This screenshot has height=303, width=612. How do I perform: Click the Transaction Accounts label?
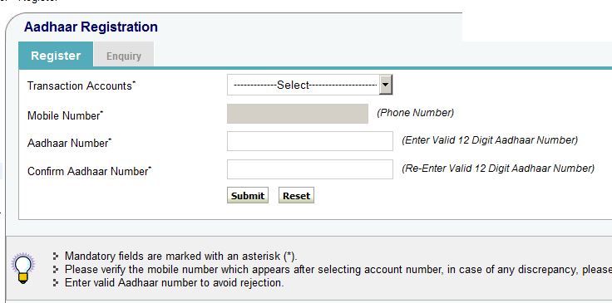pyautogui.click(x=81, y=86)
